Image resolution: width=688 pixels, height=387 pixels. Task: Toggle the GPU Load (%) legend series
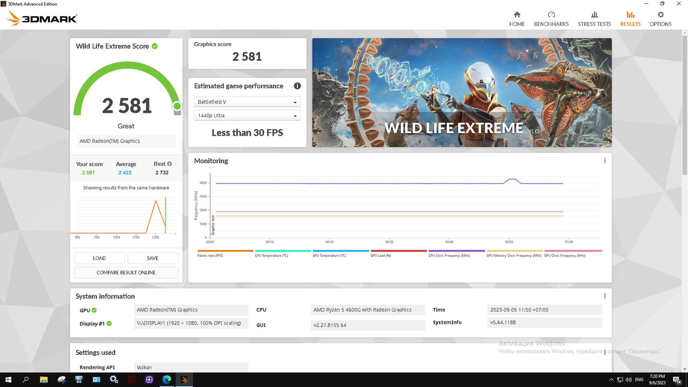click(398, 253)
